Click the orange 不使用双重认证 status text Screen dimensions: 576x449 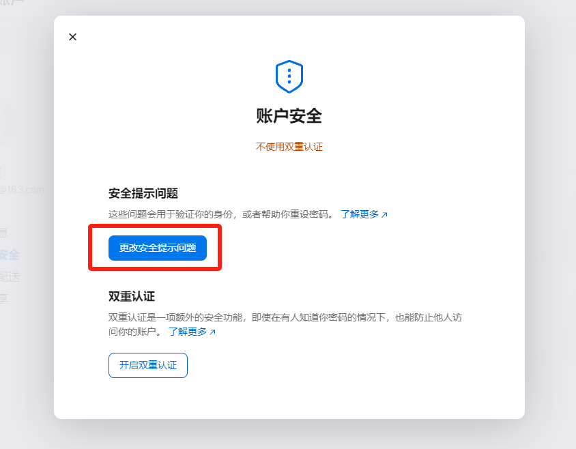(289, 147)
